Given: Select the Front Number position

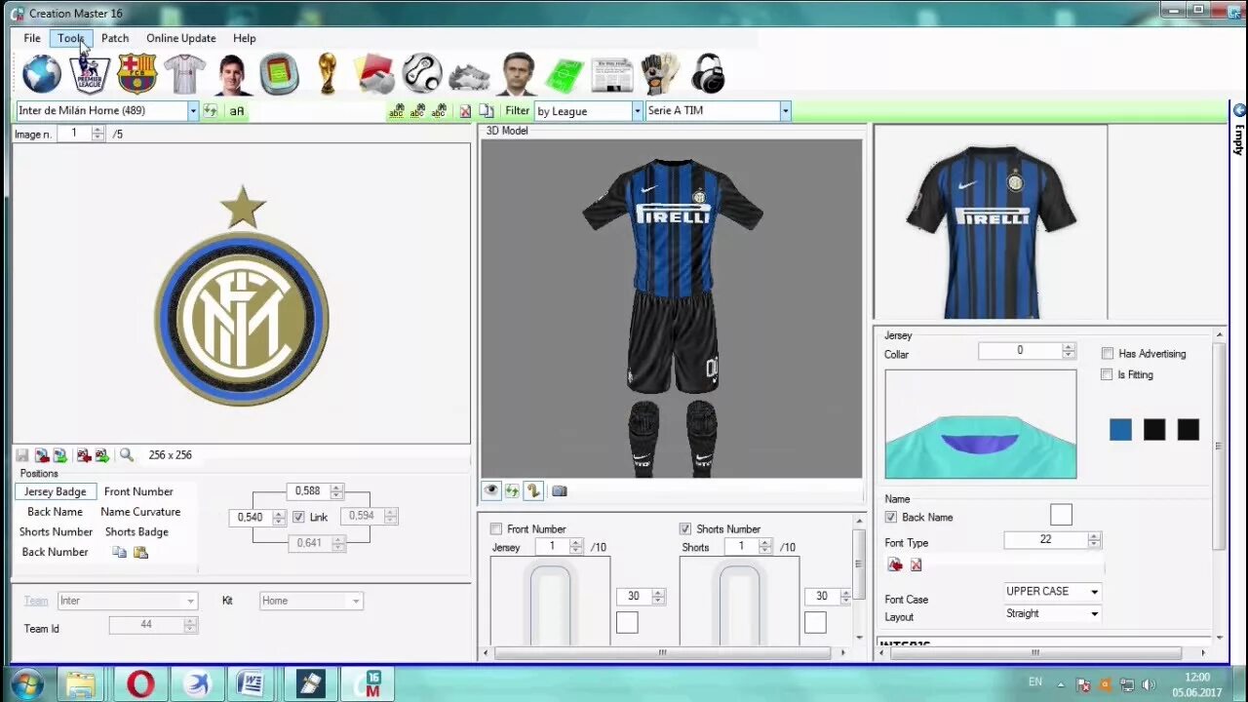Looking at the screenshot, I should (x=138, y=491).
